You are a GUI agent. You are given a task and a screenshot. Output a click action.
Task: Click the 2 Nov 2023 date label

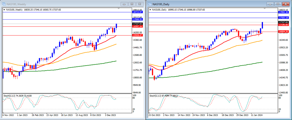(168, 115)
